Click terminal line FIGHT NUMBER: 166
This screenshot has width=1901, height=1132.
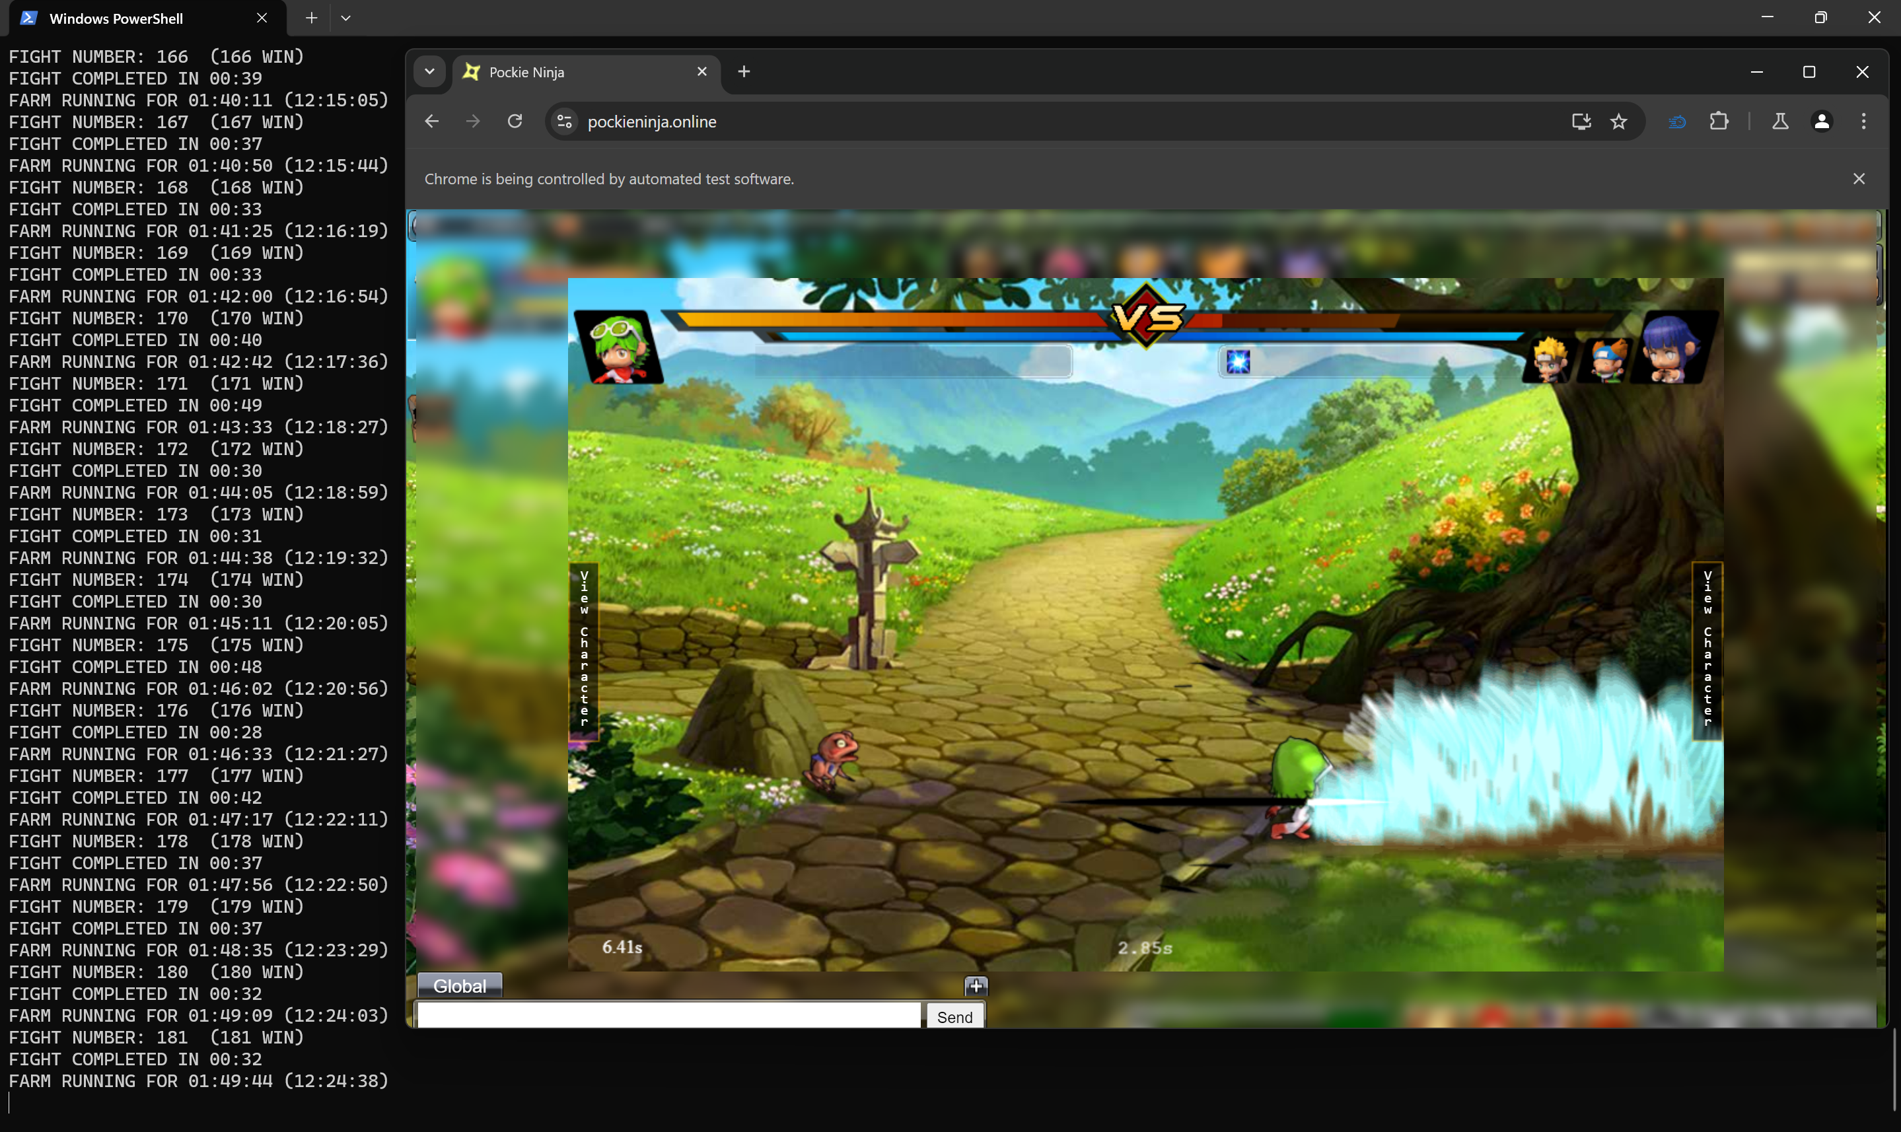[157, 56]
